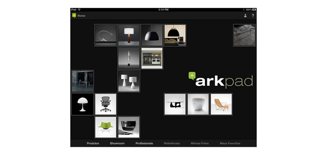Tap the Home label in the top bar

81,16
